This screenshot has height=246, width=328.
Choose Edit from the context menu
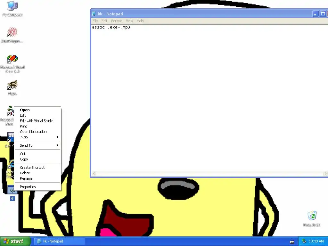tap(38, 115)
